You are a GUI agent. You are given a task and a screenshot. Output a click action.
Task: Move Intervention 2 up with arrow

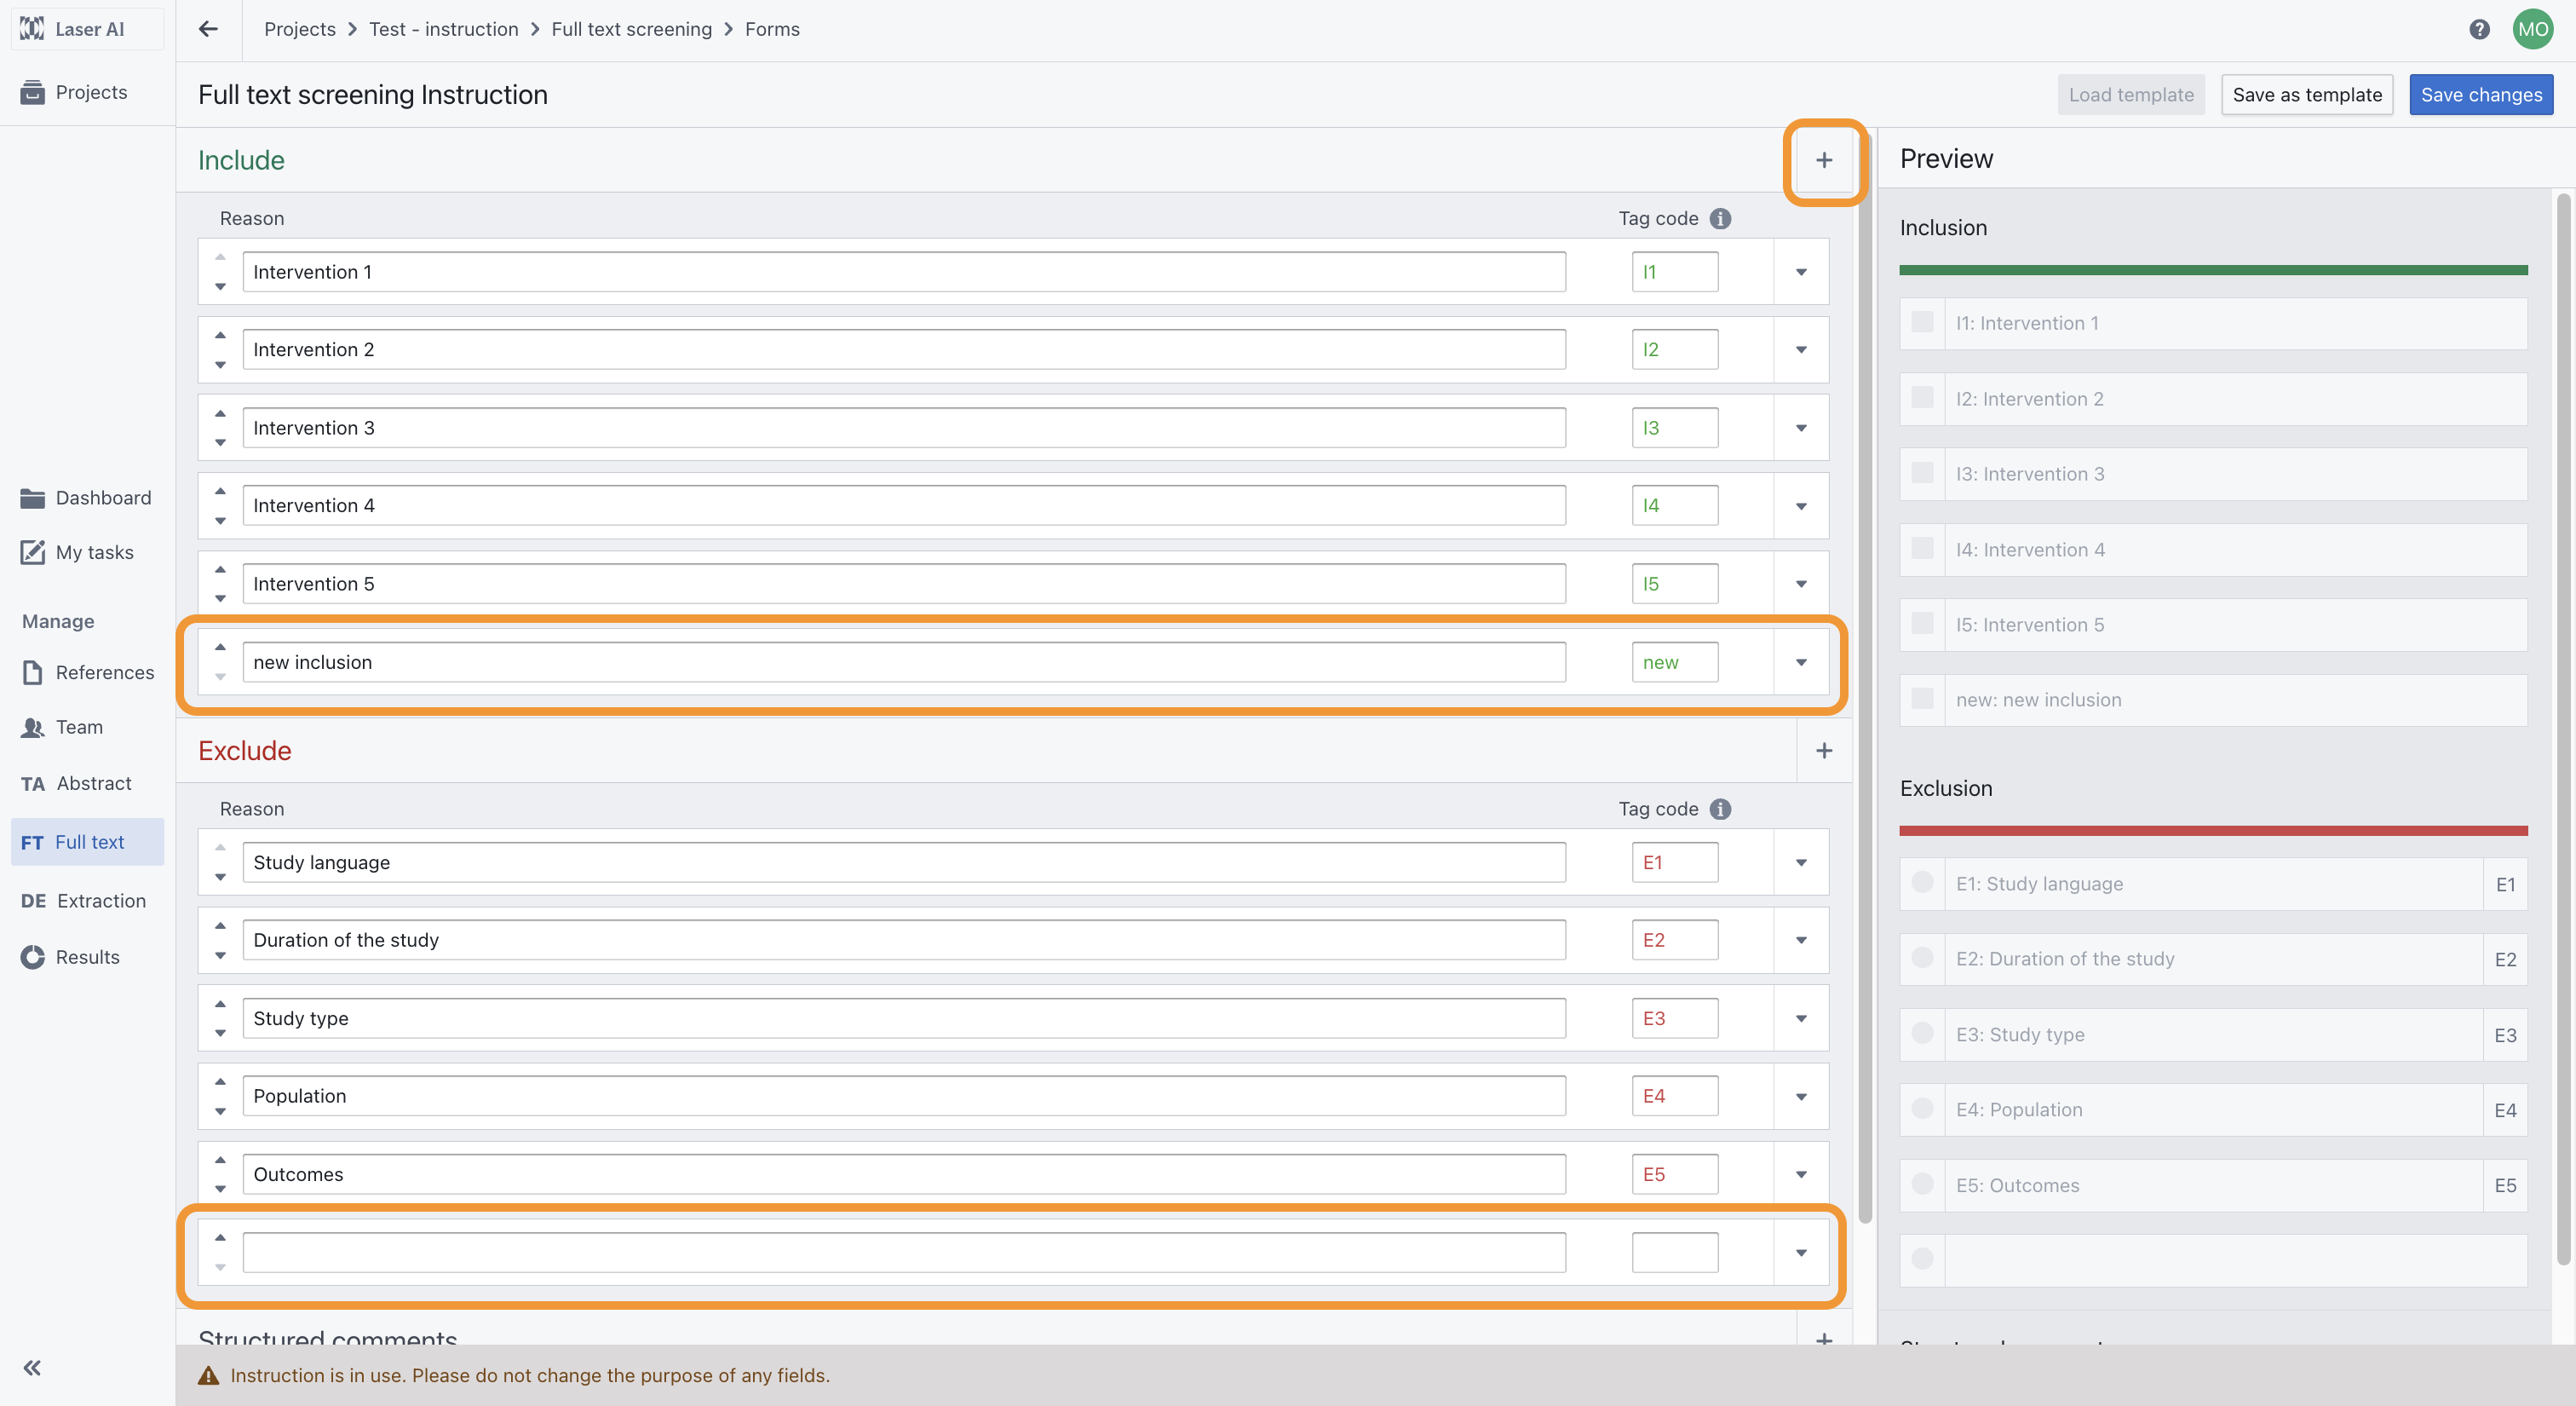coord(220,335)
